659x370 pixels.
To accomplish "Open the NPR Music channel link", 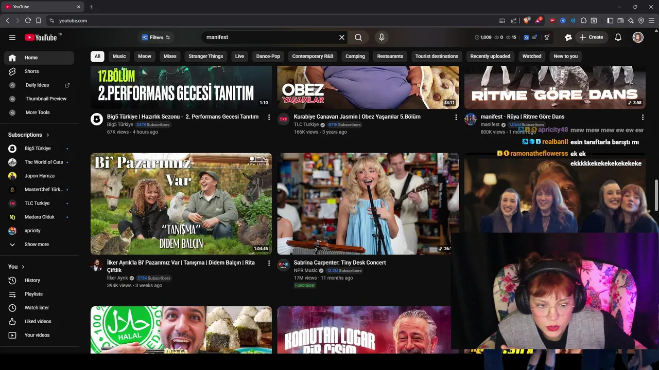I will tap(305, 270).
